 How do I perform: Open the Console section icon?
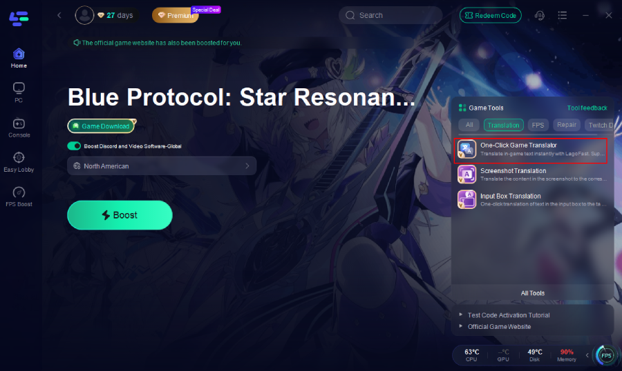19,128
